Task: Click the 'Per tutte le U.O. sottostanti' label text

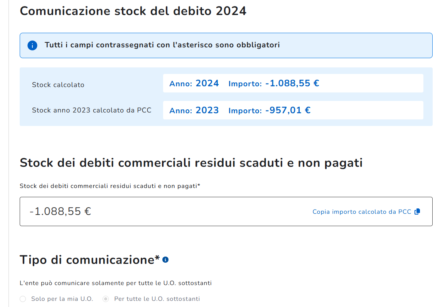Action: (x=157, y=299)
